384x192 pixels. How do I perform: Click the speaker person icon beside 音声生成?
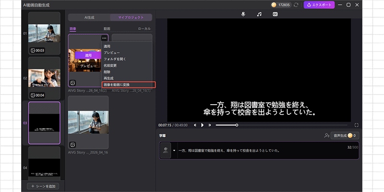pyautogui.click(x=326, y=135)
